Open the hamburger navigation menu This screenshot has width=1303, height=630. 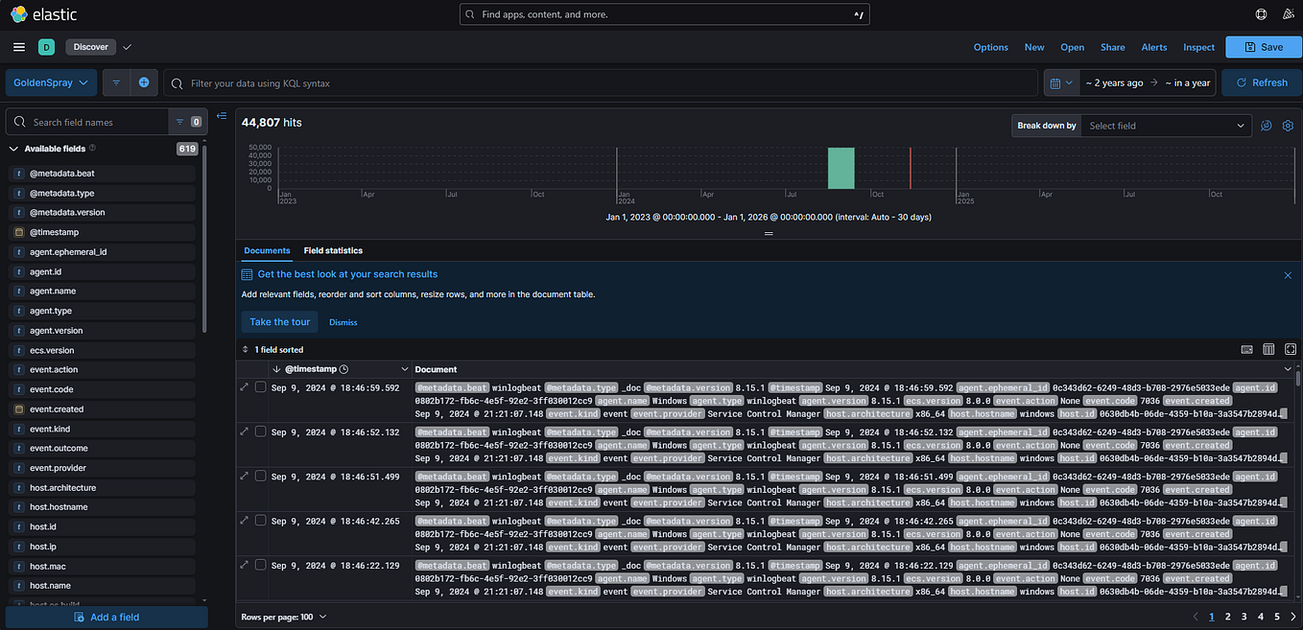click(x=19, y=47)
